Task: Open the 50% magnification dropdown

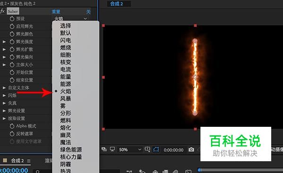Action: (x=130, y=149)
